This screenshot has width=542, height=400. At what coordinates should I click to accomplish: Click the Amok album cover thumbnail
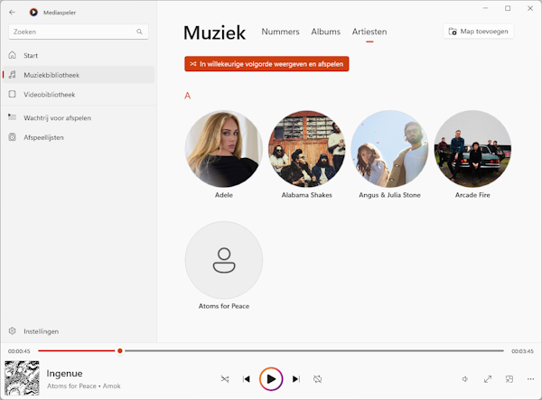22,378
